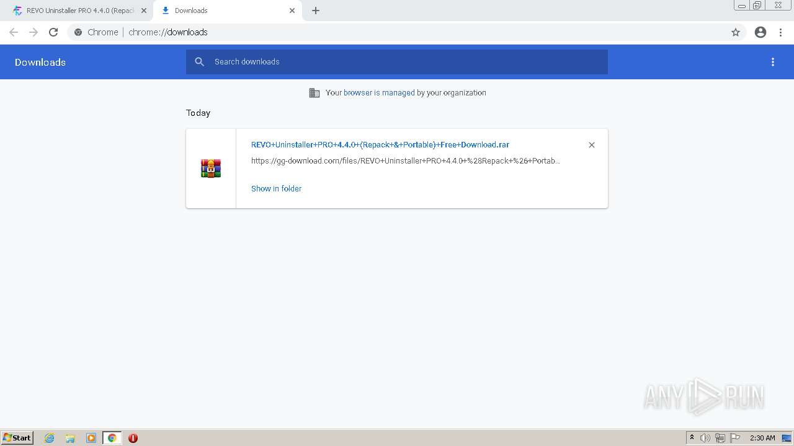Reload the downloads page
The width and height of the screenshot is (794, 446).
pyautogui.click(x=53, y=32)
